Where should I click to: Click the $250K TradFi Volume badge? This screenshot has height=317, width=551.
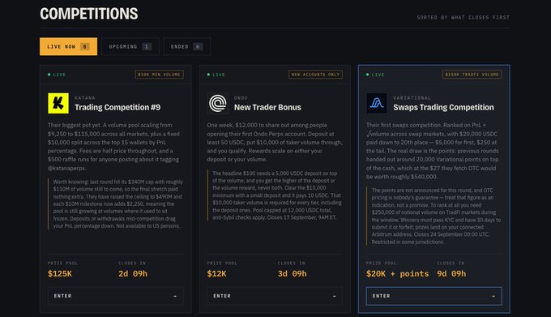coord(472,75)
